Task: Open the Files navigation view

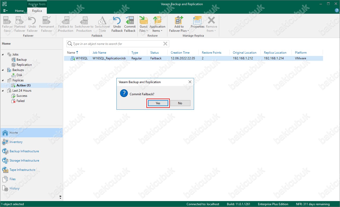Action: point(31,179)
